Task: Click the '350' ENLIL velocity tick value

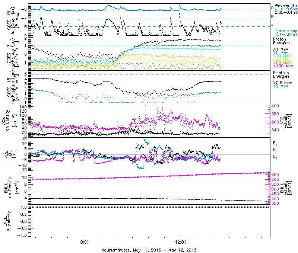Action: coord(275,203)
